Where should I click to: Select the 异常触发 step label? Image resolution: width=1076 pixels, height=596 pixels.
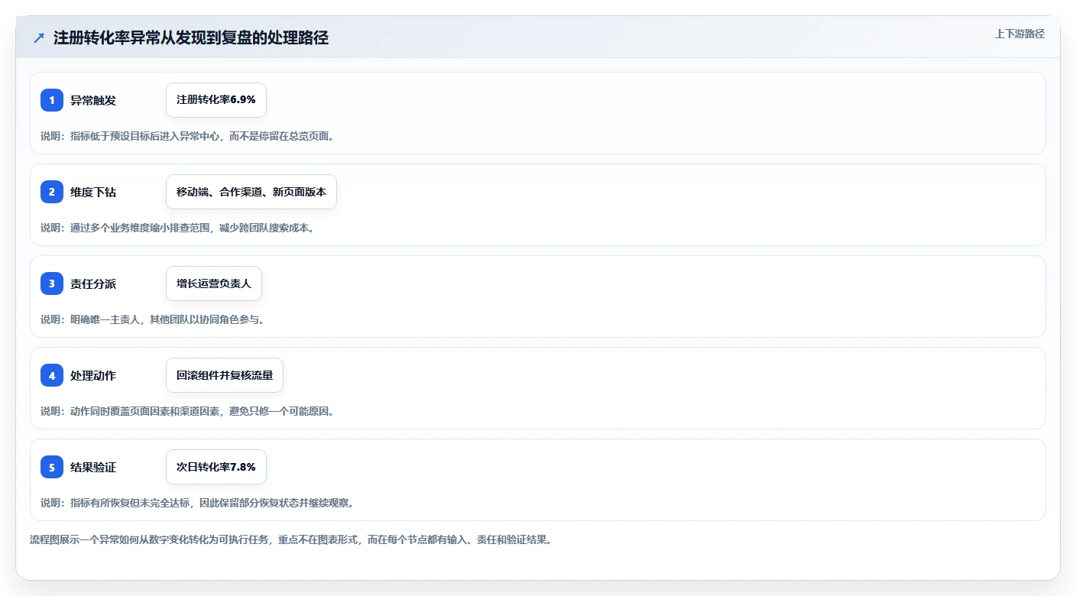click(93, 100)
